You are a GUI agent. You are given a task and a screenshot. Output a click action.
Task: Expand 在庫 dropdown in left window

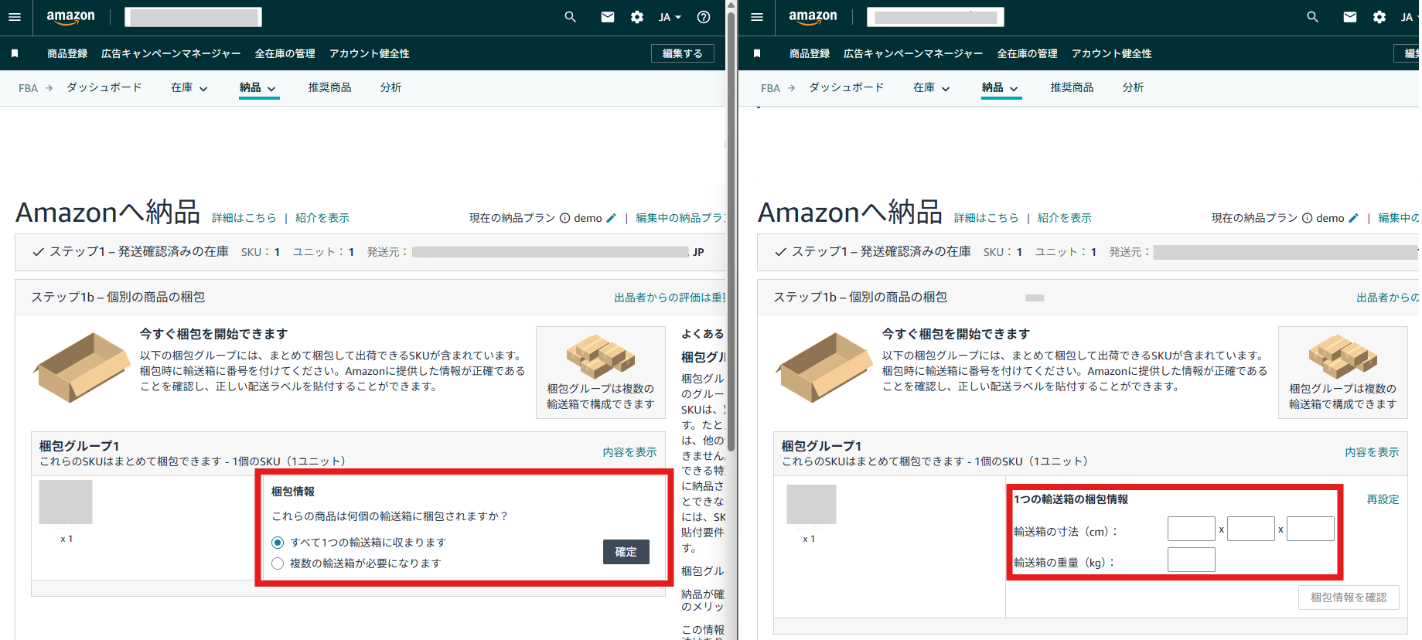click(189, 88)
